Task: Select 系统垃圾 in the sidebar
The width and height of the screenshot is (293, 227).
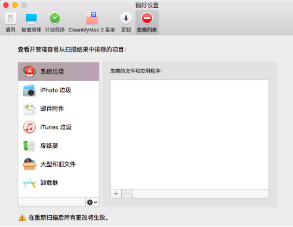Action: pos(58,71)
